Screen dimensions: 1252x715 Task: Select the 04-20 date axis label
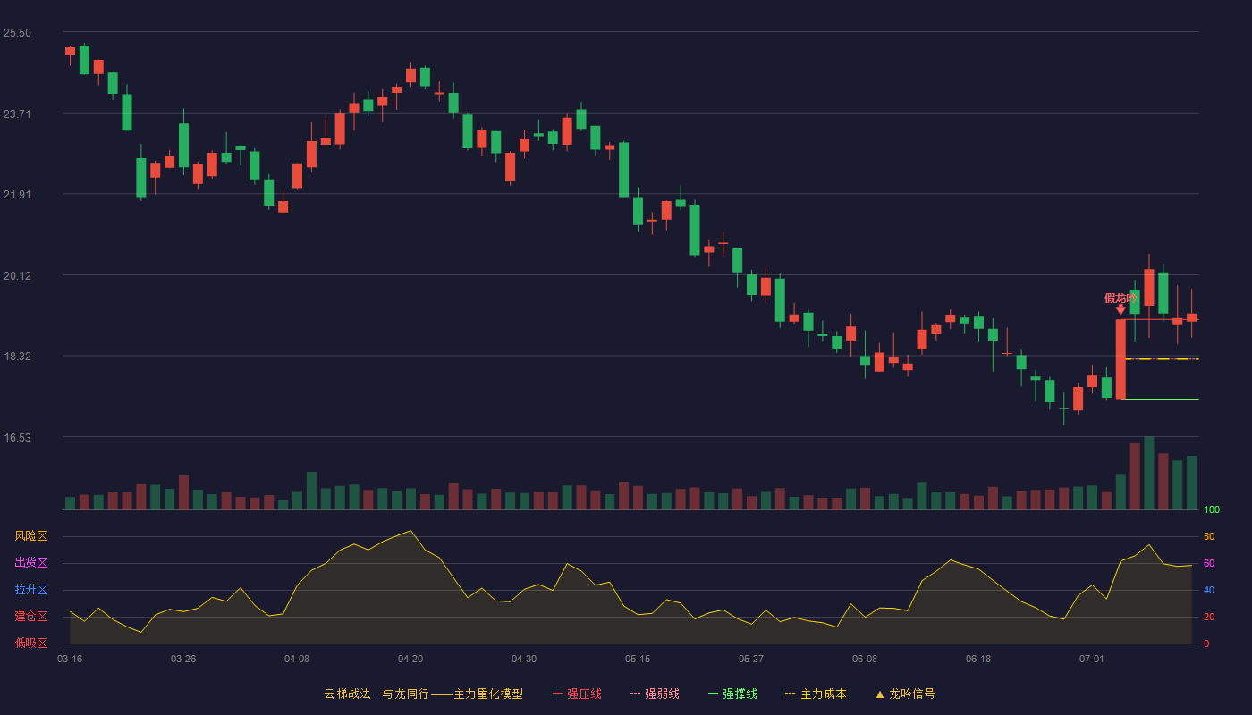click(410, 659)
